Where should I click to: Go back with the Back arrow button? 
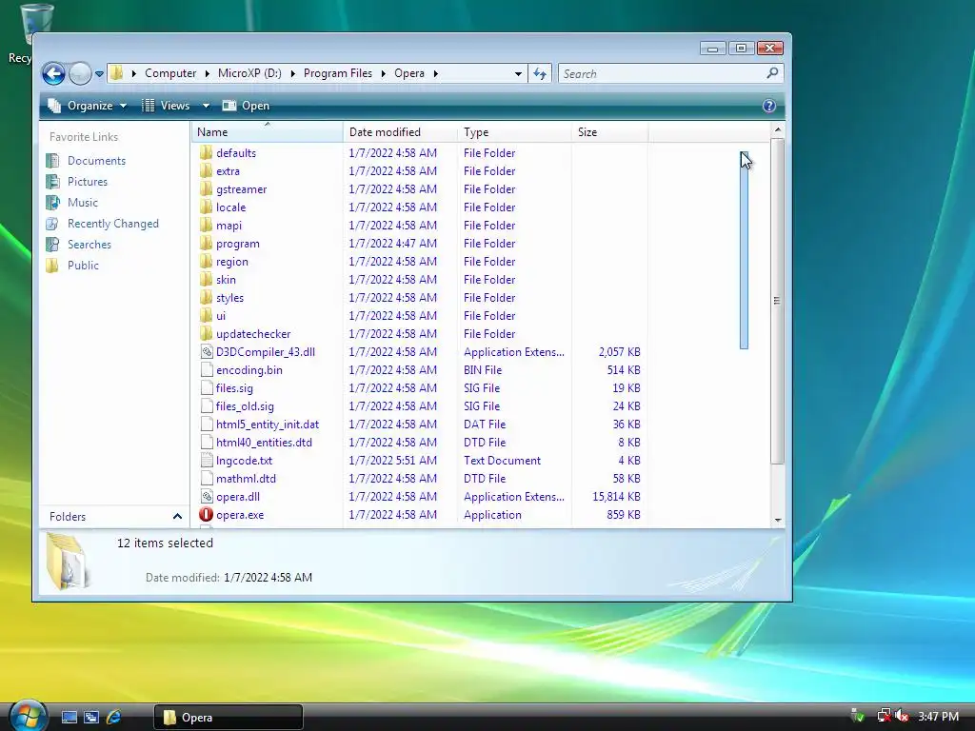(53, 73)
